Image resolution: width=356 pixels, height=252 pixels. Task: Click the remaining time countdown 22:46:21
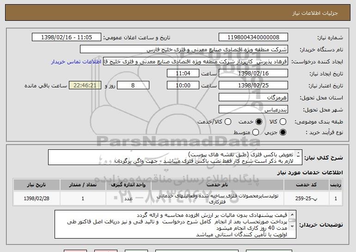85,86
